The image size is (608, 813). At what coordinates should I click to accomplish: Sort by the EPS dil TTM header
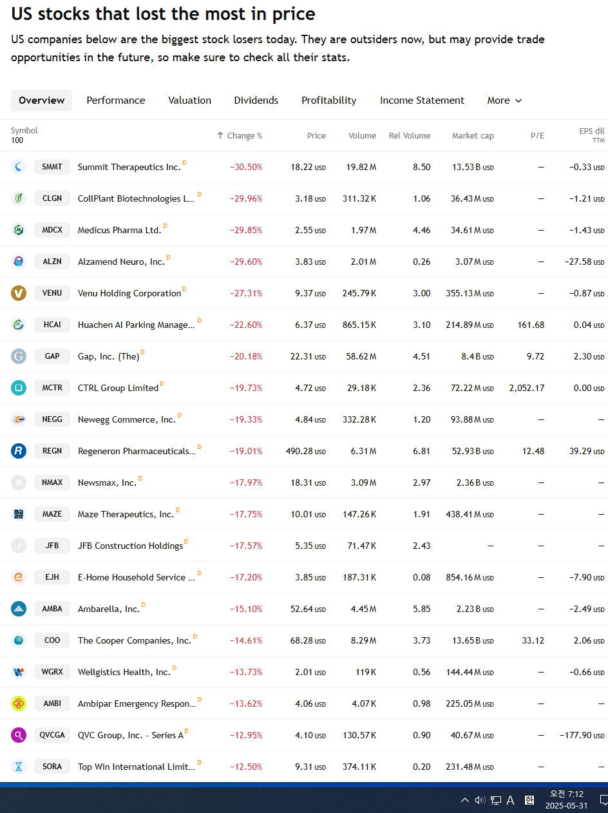tap(591, 135)
